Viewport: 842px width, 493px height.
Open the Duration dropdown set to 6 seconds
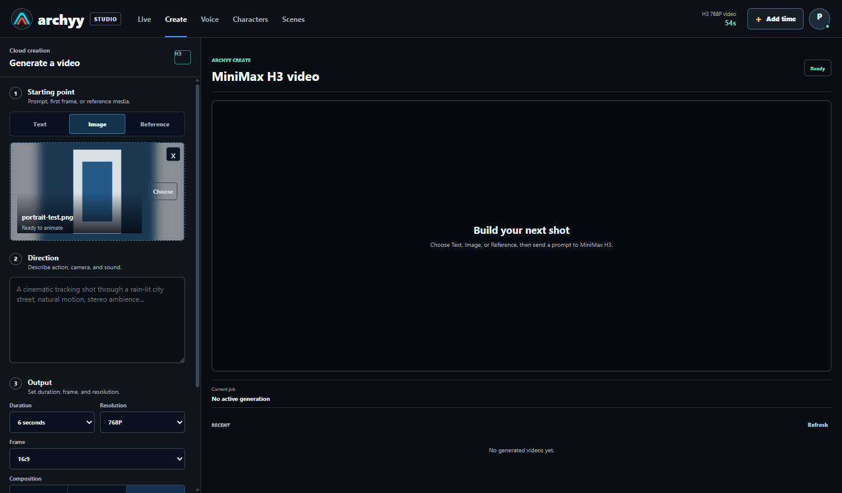52,422
